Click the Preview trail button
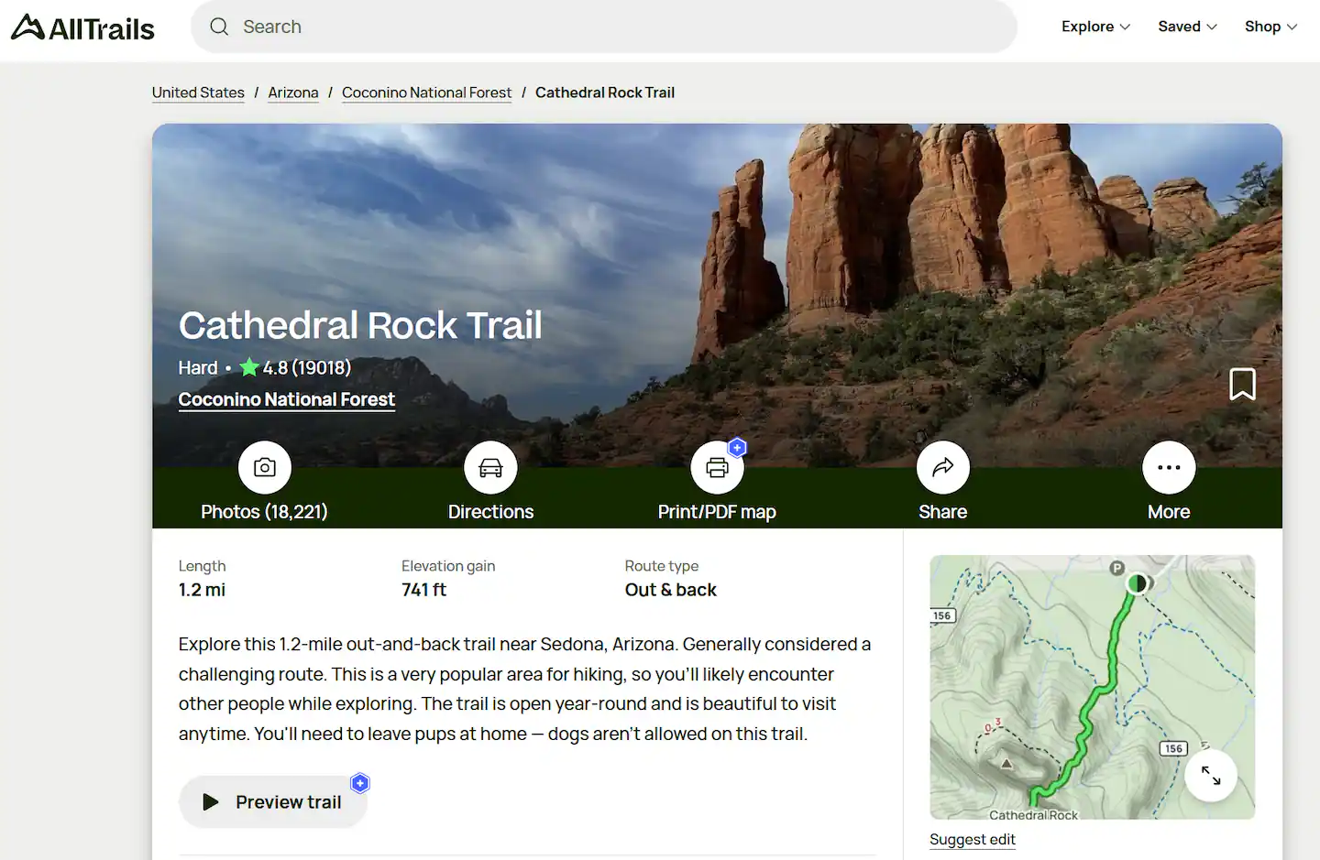Image resolution: width=1320 pixels, height=860 pixels. coord(273,801)
